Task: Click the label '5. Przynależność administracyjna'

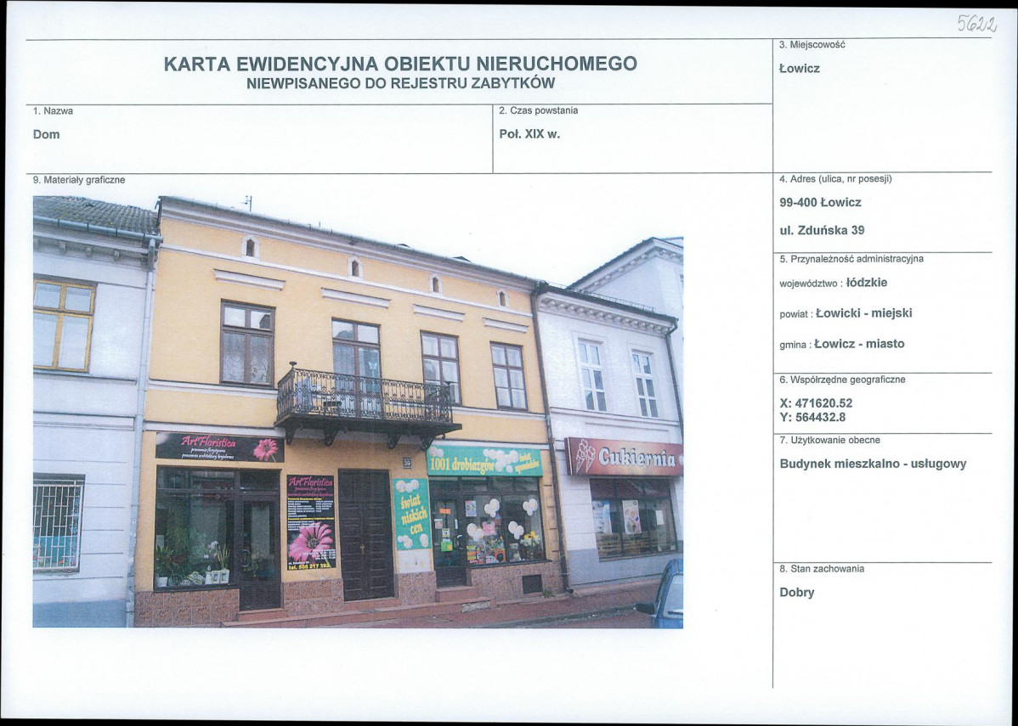Action: click(x=851, y=259)
